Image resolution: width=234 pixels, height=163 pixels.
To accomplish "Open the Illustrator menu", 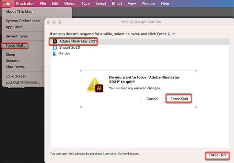I will pyautogui.click(x=25, y=3).
